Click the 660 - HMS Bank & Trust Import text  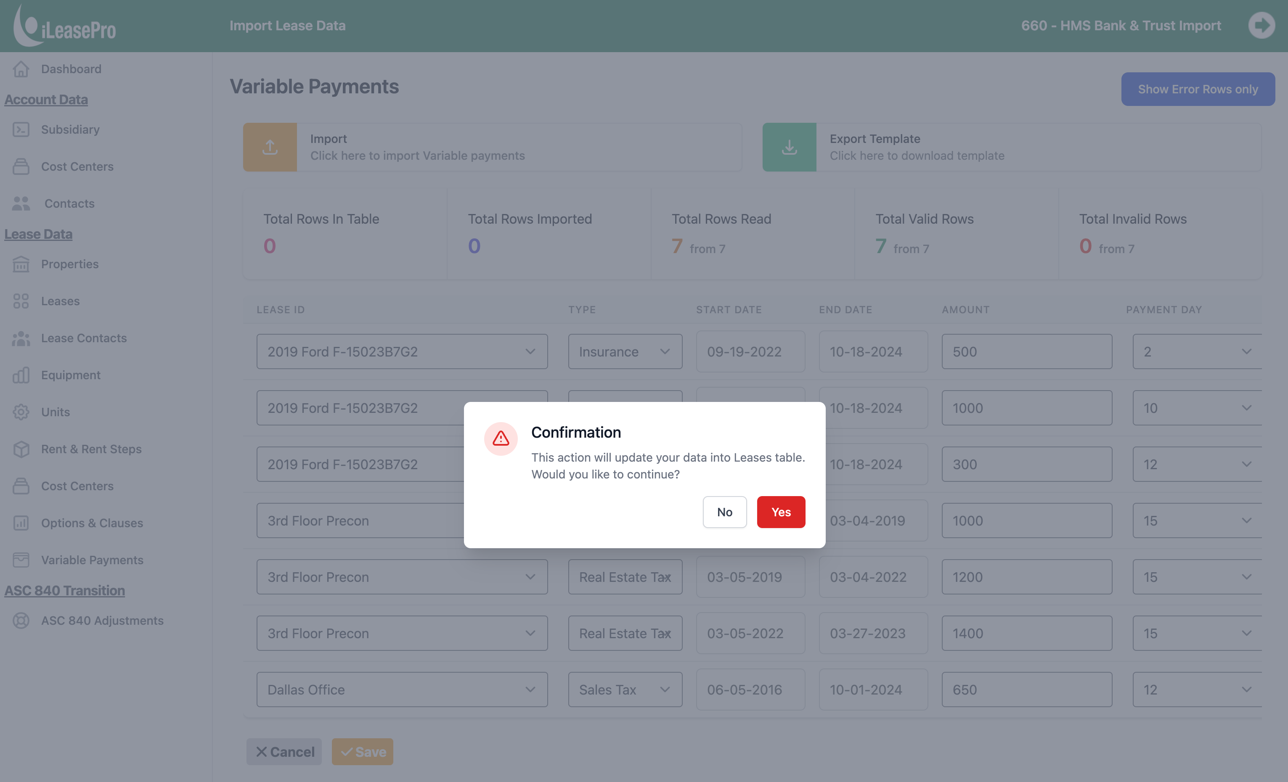(1121, 26)
